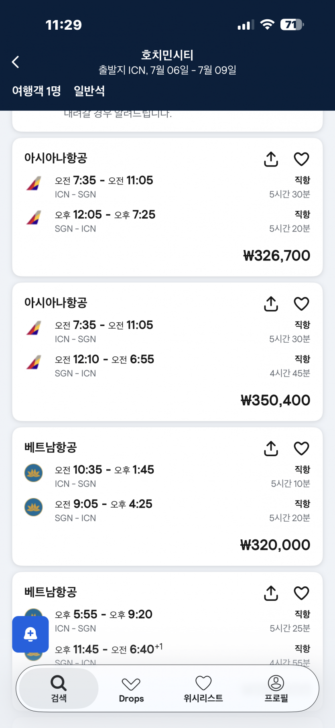The image size is (335, 728).
Task: Select the ₩326,700 price on the Asiana card
Action: 276,256
